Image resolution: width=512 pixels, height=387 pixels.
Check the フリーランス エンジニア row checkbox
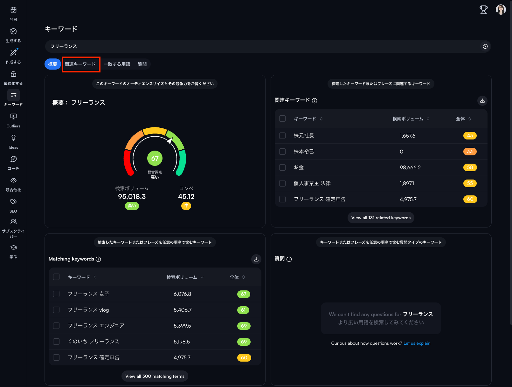click(x=56, y=326)
